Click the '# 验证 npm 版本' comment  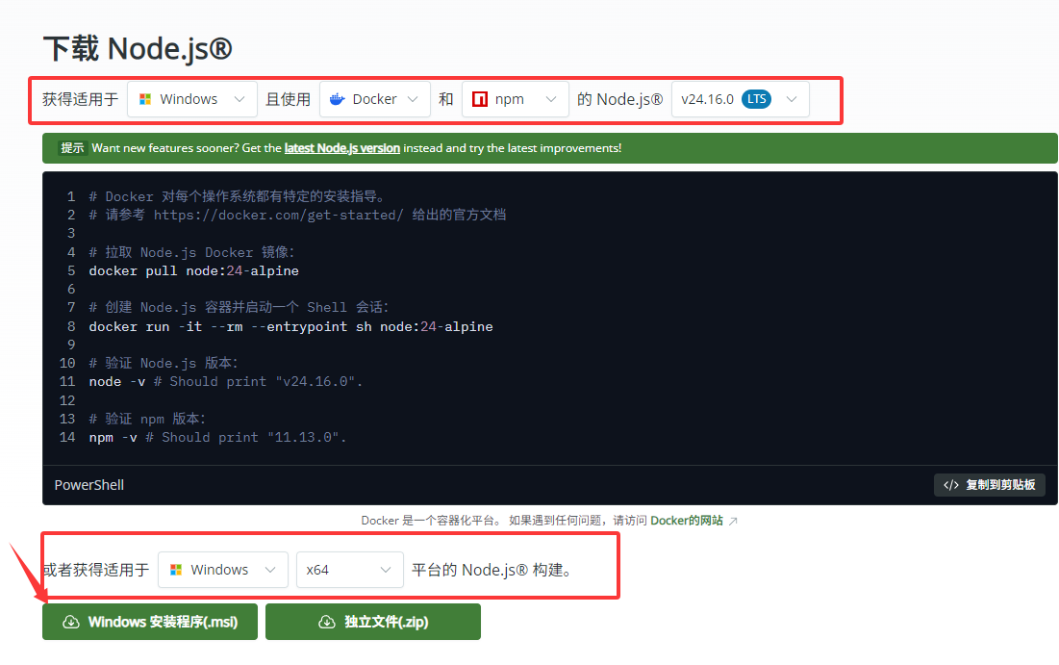click(147, 419)
